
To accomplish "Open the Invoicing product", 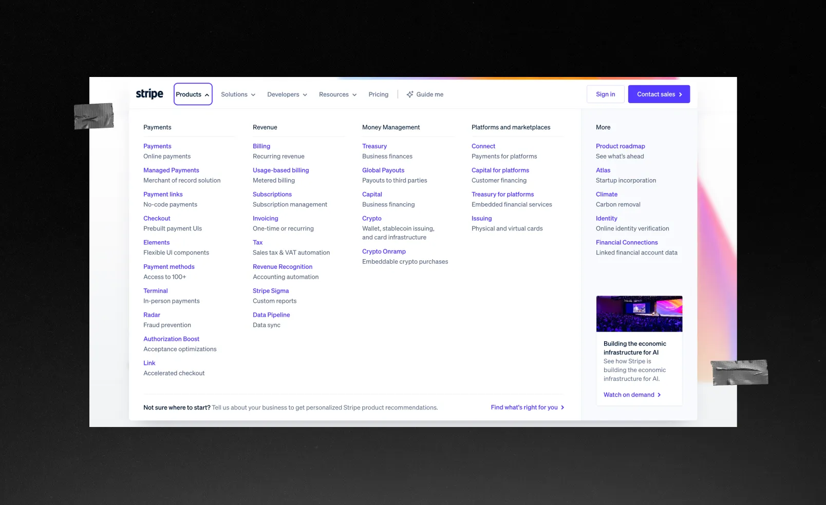I will tap(266, 219).
